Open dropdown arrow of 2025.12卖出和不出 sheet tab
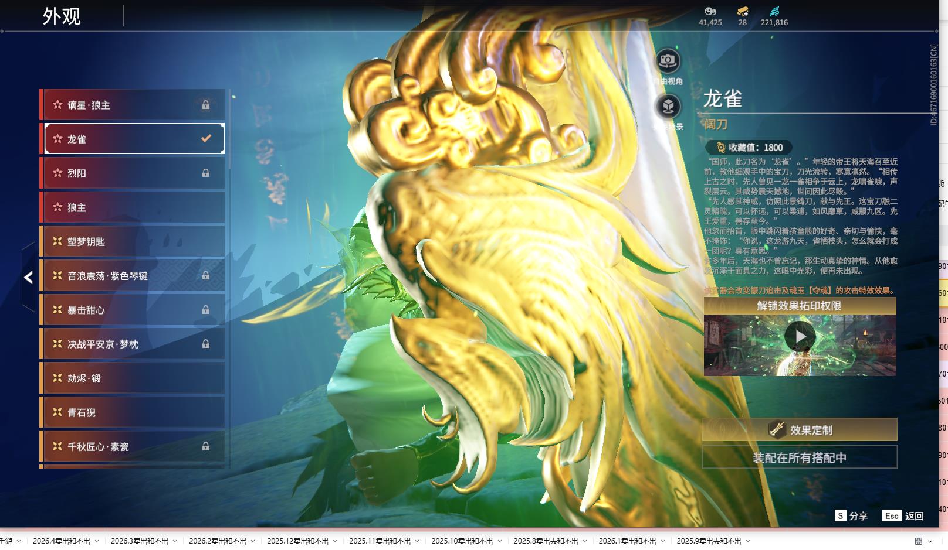Image resolution: width=948 pixels, height=550 pixels. point(335,541)
